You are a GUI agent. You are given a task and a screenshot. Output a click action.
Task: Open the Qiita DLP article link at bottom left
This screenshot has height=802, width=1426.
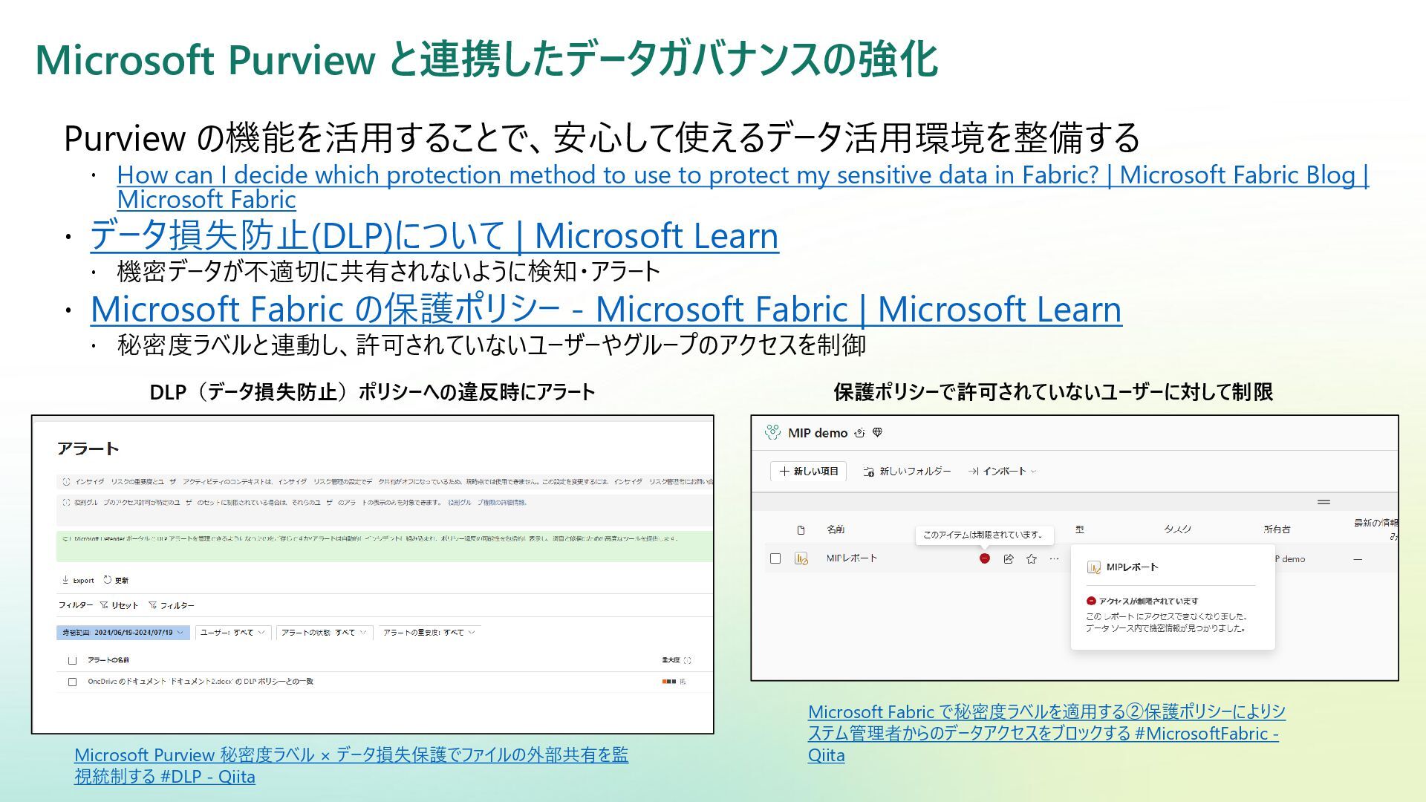point(351,766)
